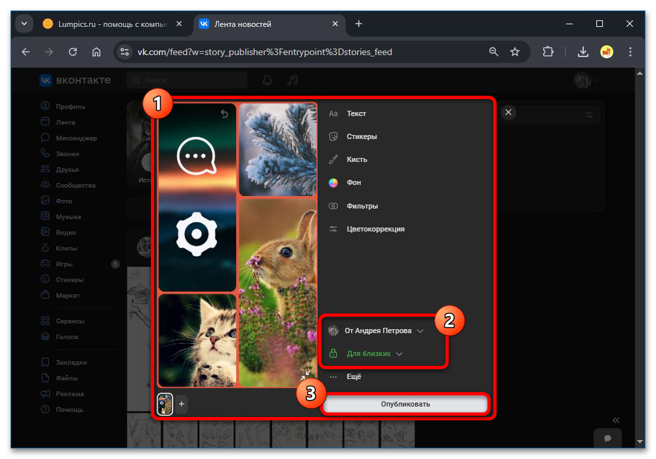656x459 pixels.
Task: Close the story editor with X button
Action: (508, 113)
